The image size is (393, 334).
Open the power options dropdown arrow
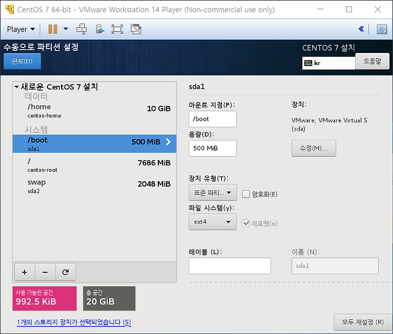pyautogui.click(x=65, y=29)
